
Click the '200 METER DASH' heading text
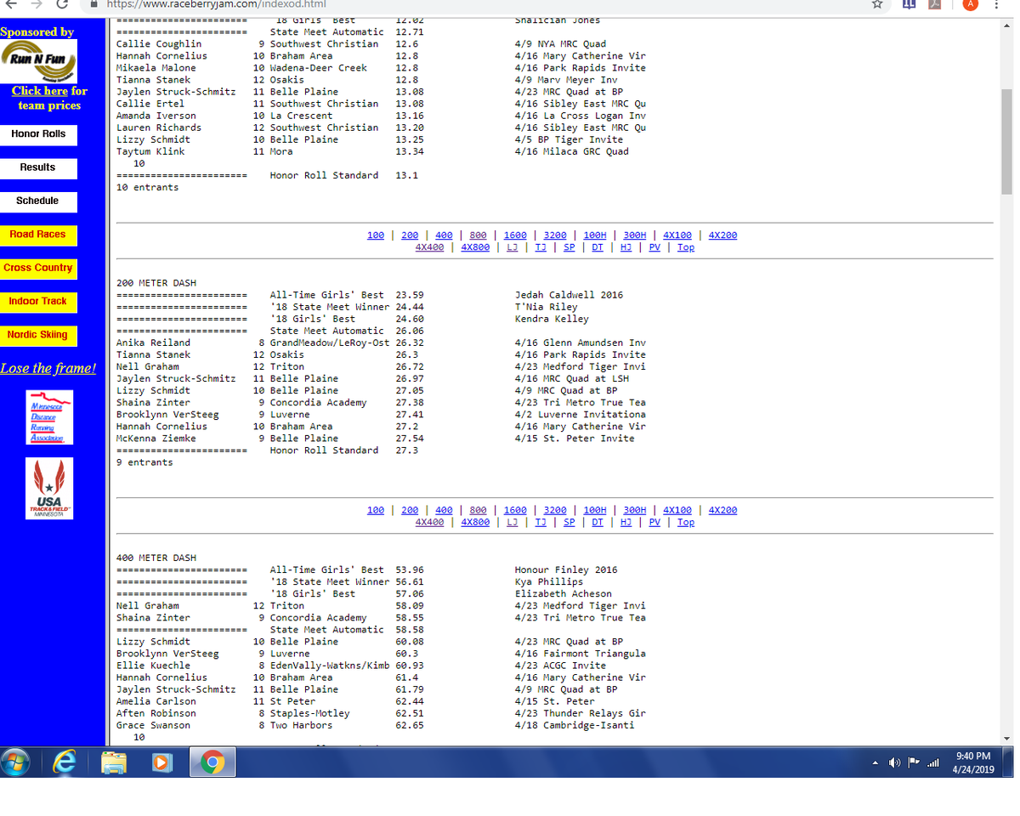(156, 283)
